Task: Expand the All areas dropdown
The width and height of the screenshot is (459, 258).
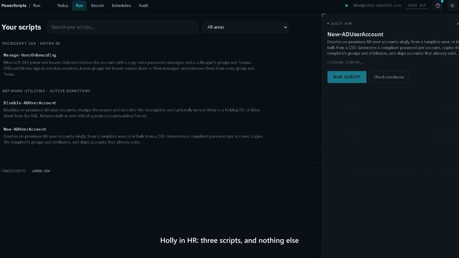Action: pos(245,27)
